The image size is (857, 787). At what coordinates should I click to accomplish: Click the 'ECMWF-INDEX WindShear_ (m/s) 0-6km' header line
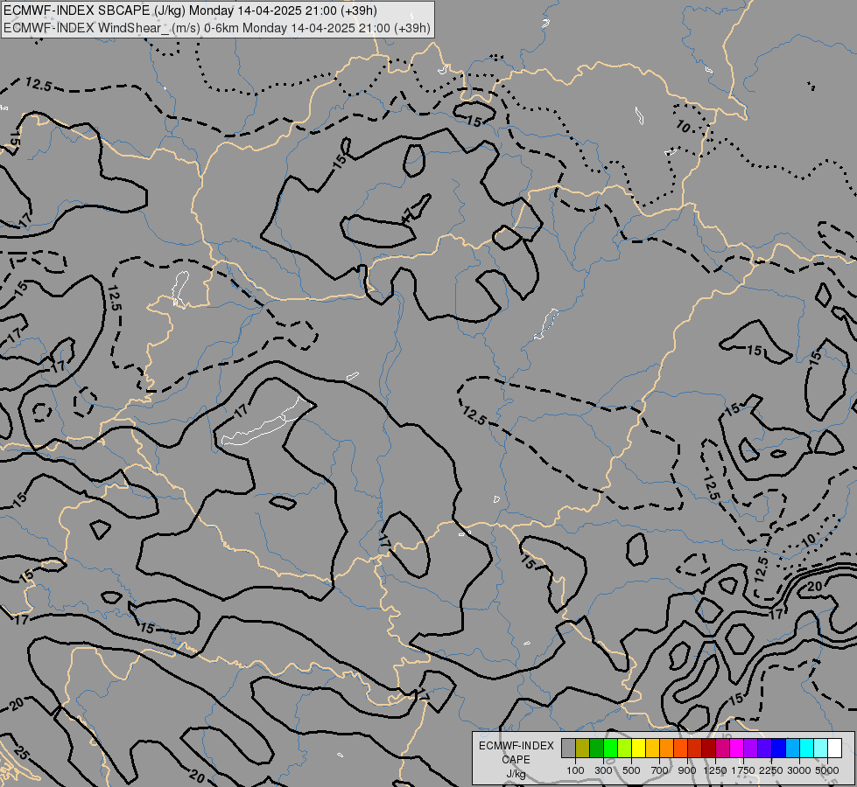point(217,28)
